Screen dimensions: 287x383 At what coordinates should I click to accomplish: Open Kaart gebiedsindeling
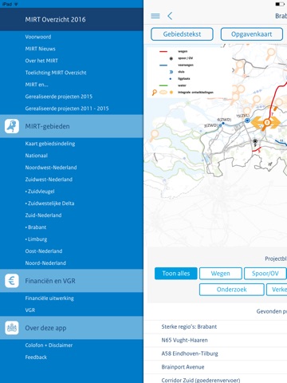tap(50, 144)
